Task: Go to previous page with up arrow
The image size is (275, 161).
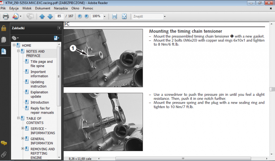Action: coord(42,16)
